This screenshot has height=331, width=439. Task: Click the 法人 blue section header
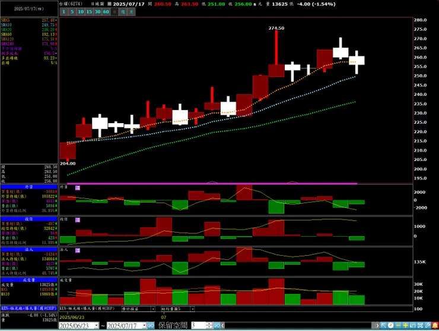coord(29,249)
